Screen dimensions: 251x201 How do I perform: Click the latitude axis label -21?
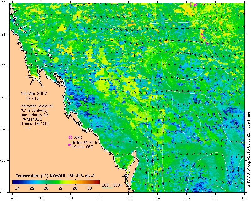[x=3, y=35]
